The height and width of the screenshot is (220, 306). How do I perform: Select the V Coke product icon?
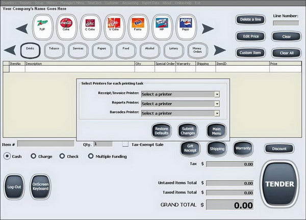point(114,27)
